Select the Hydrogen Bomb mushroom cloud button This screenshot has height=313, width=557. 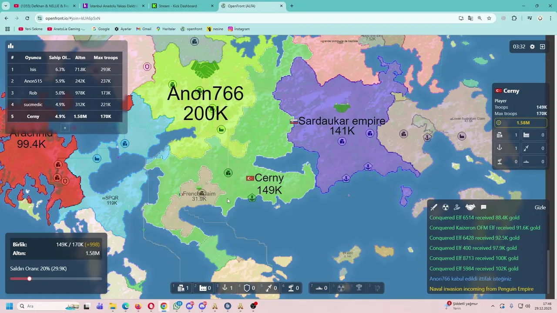(359, 288)
